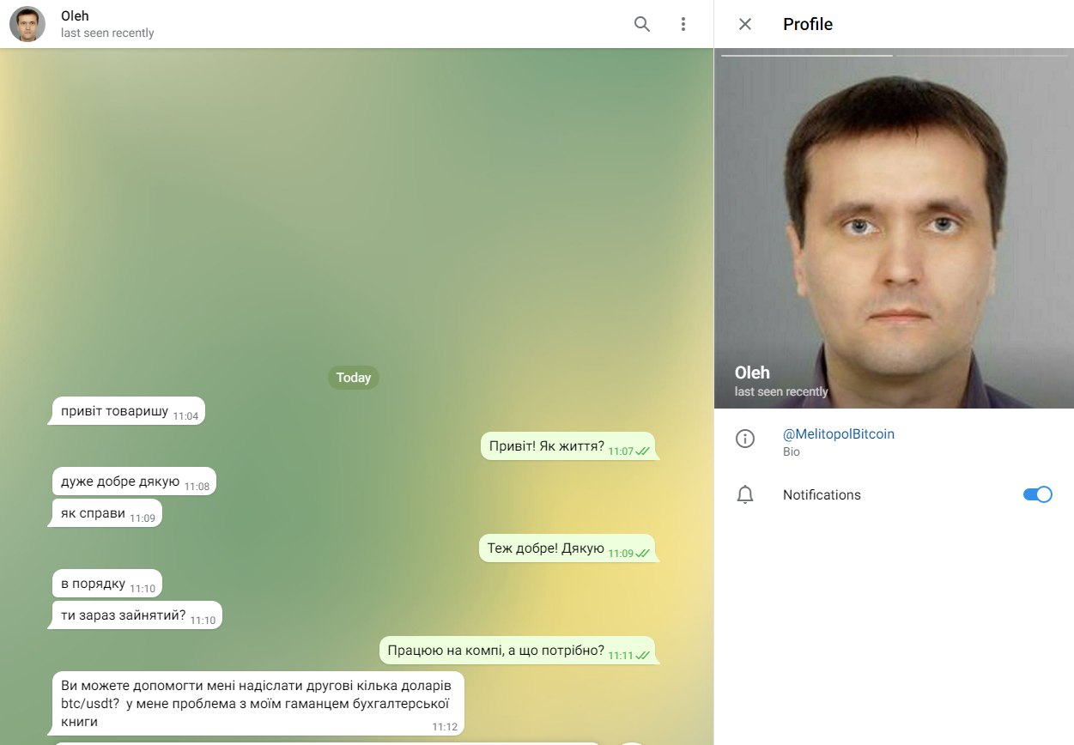Viewport: 1074px width, 745px height.
Task: Close the Profile panel with X
Action: [745, 24]
